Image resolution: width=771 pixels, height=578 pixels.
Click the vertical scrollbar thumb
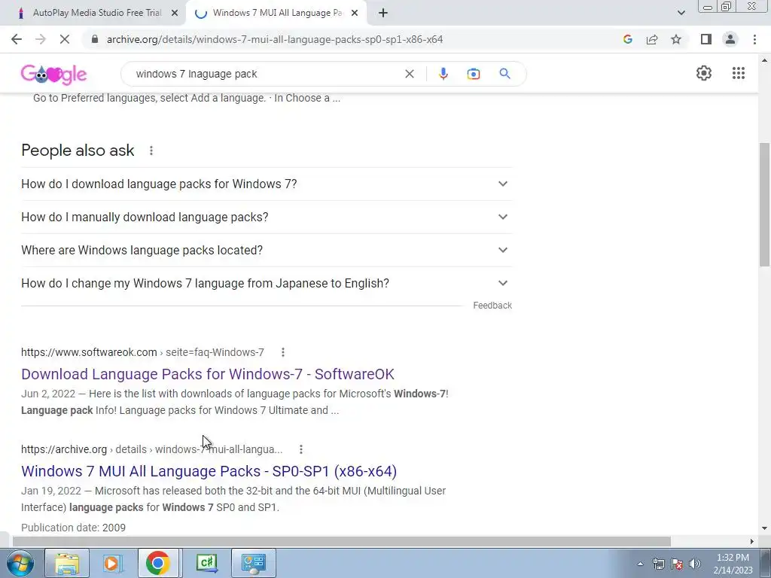(765, 205)
